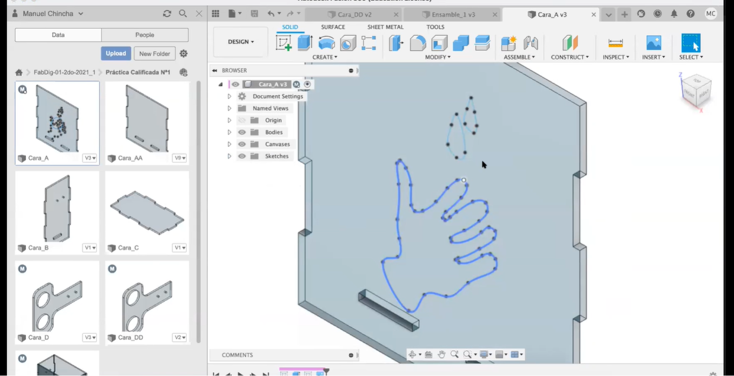Activate the Cara_A v3 component radio button
Image resolution: width=734 pixels, height=376 pixels.
coord(307,84)
